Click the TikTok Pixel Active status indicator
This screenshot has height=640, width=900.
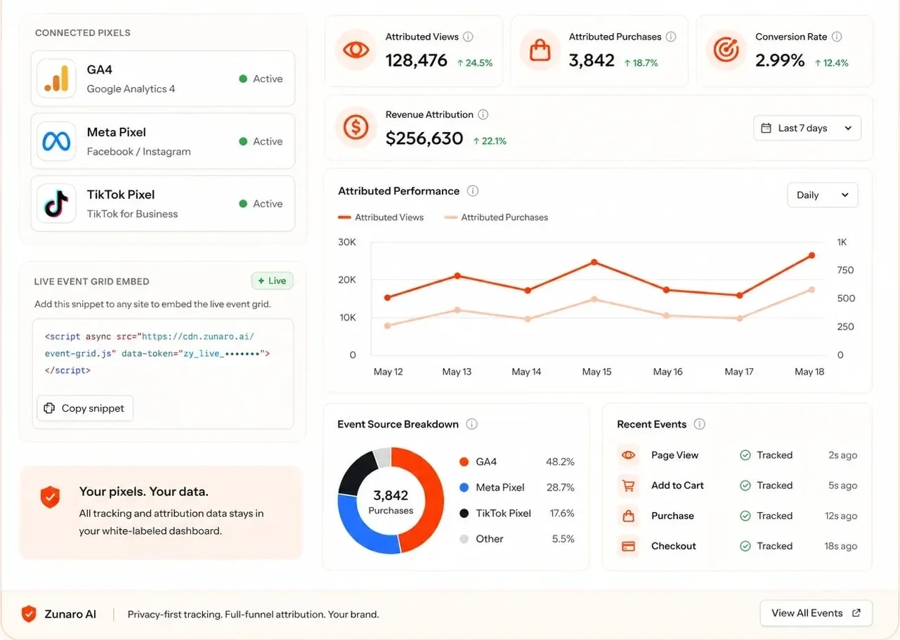[261, 204]
